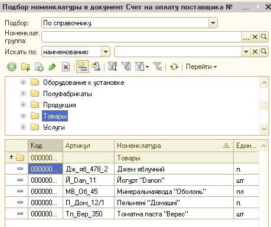The width and height of the screenshot is (271, 227).
Task: Sort by Артикул column header
Action: pyautogui.click(x=89, y=146)
